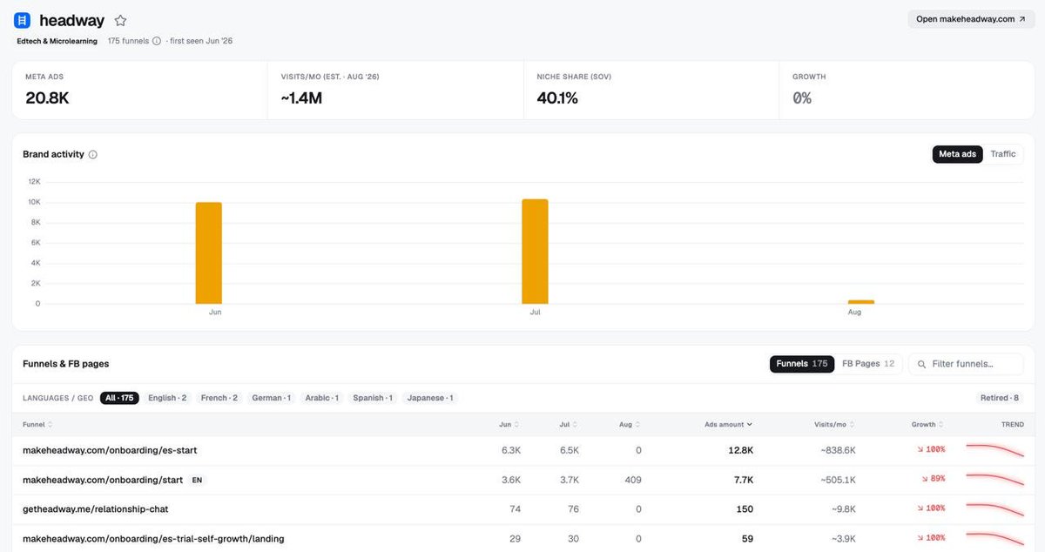Viewport: 1045px width, 552px height.
Task: Filter funnels by English language
Action: [167, 398]
